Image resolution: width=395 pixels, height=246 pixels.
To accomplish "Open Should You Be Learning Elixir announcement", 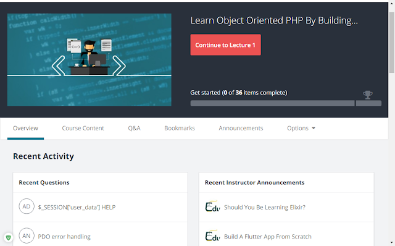I will pyautogui.click(x=265, y=208).
